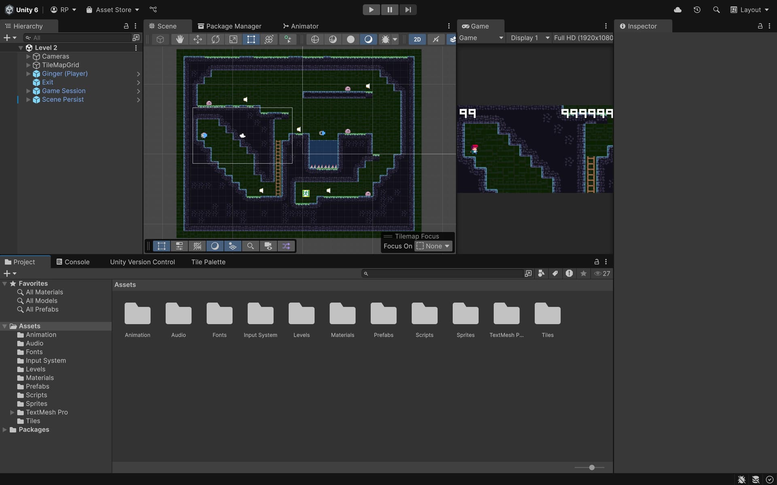The image size is (777, 485).
Task: Open Unity Cloud icon
Action: tap(677, 10)
